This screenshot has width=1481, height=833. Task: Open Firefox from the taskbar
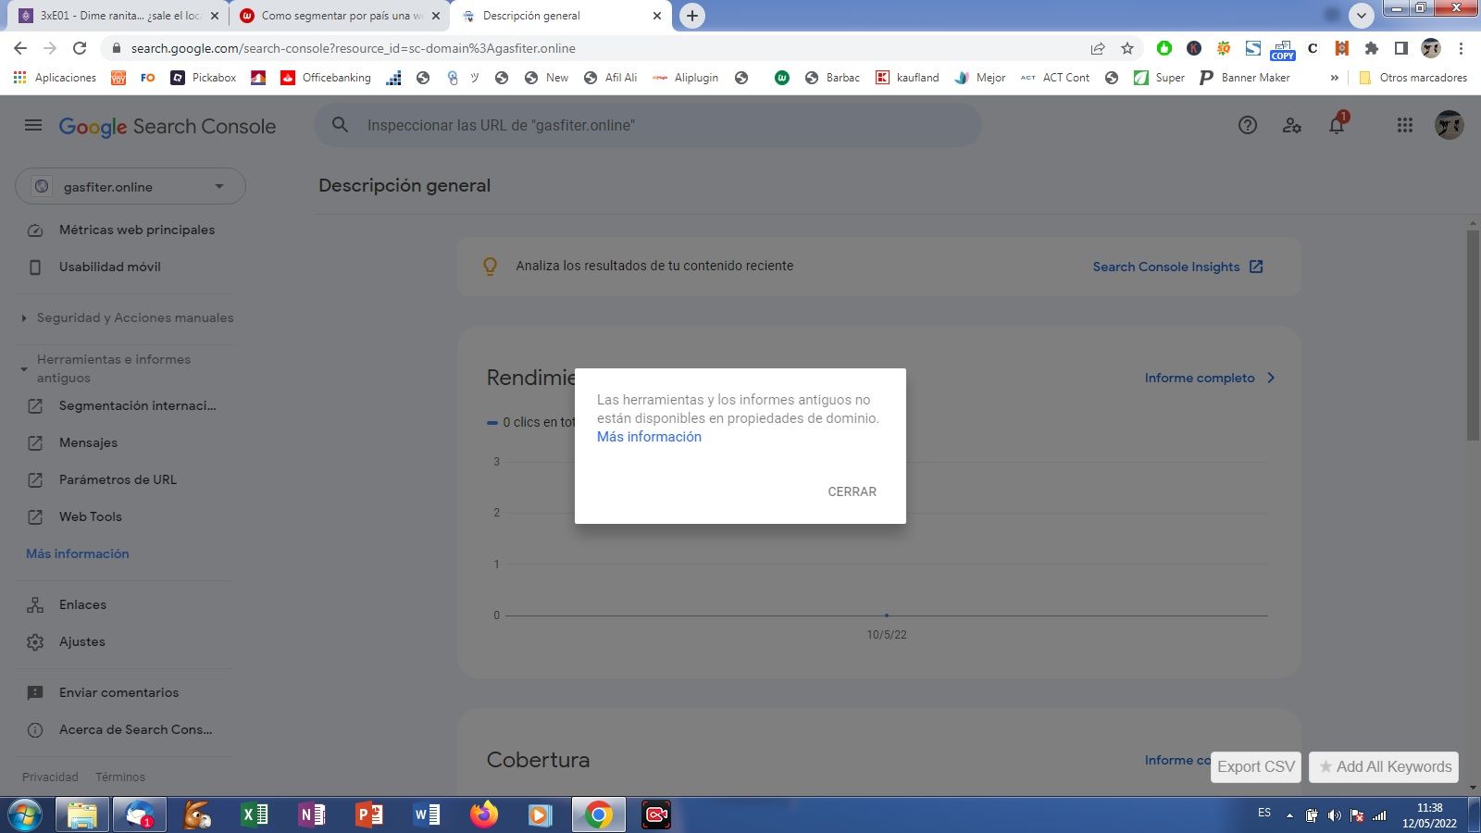(x=483, y=814)
